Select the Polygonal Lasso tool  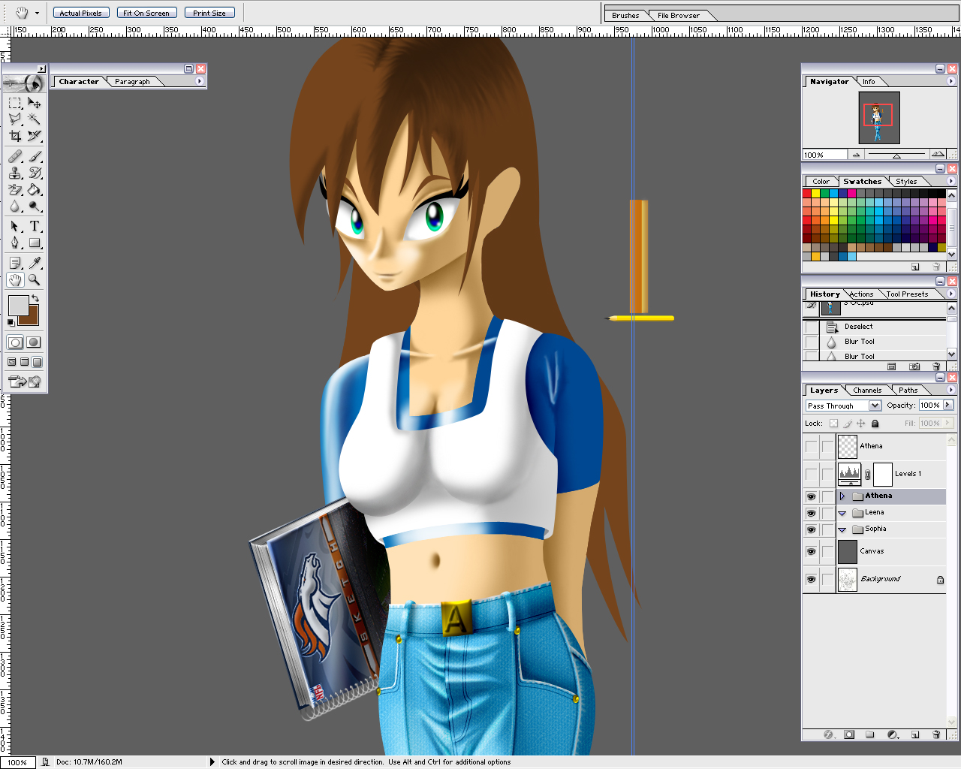pos(15,119)
